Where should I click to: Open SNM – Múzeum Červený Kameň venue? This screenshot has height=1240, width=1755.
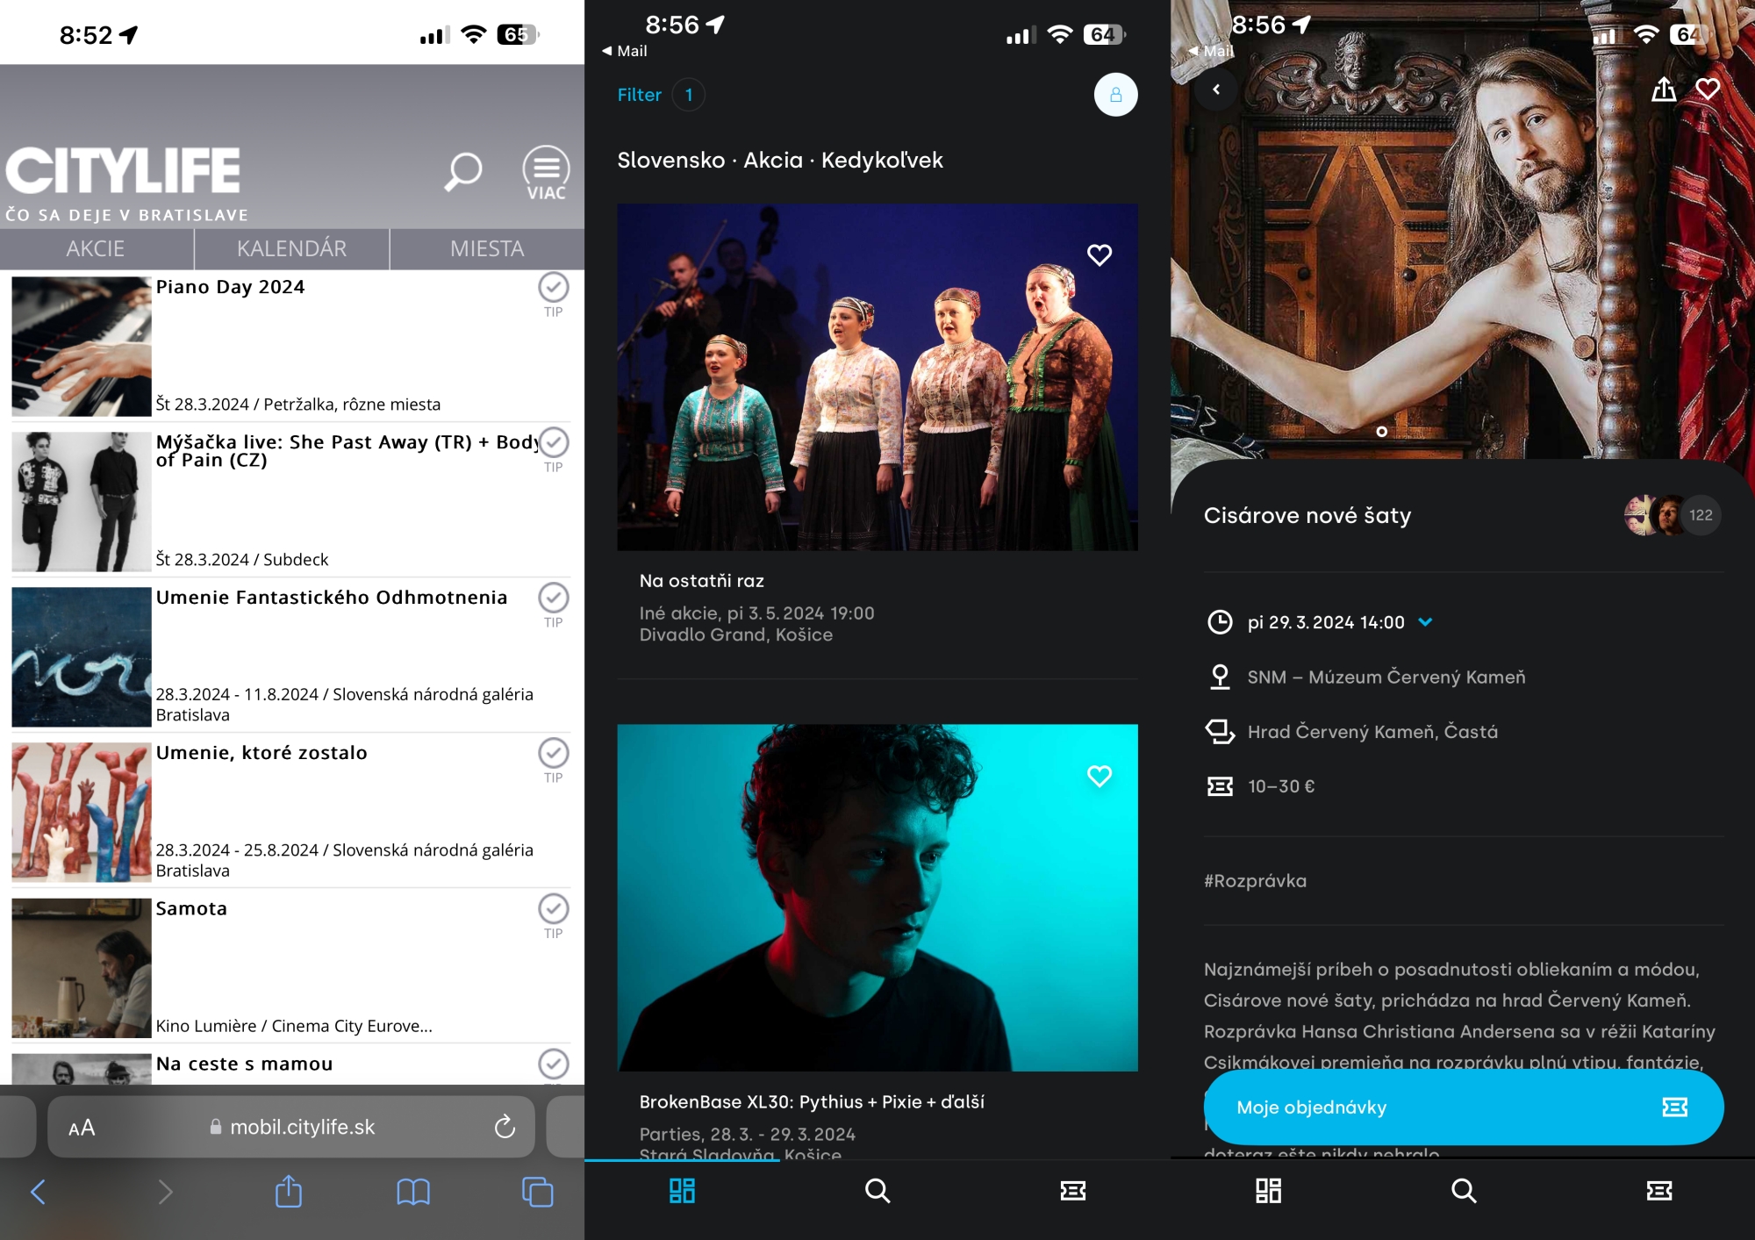[x=1386, y=677]
